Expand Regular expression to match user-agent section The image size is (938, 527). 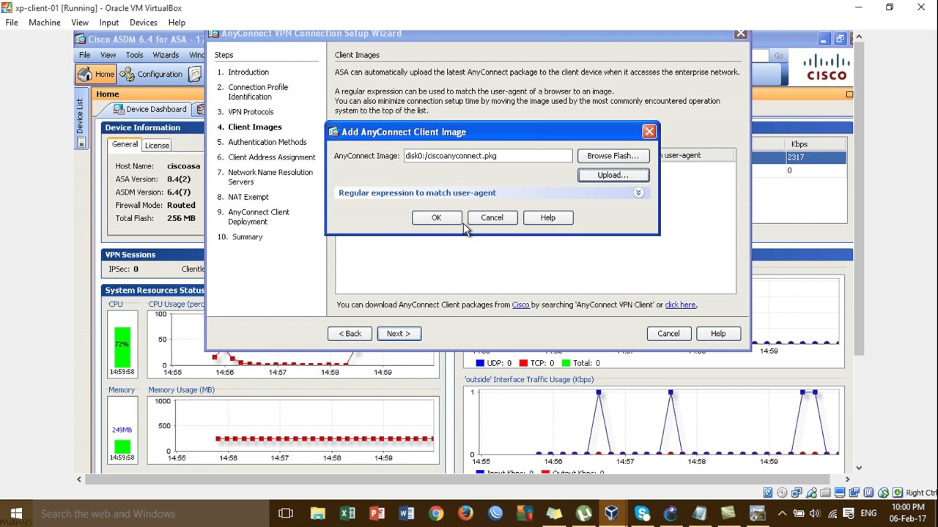pyautogui.click(x=638, y=193)
